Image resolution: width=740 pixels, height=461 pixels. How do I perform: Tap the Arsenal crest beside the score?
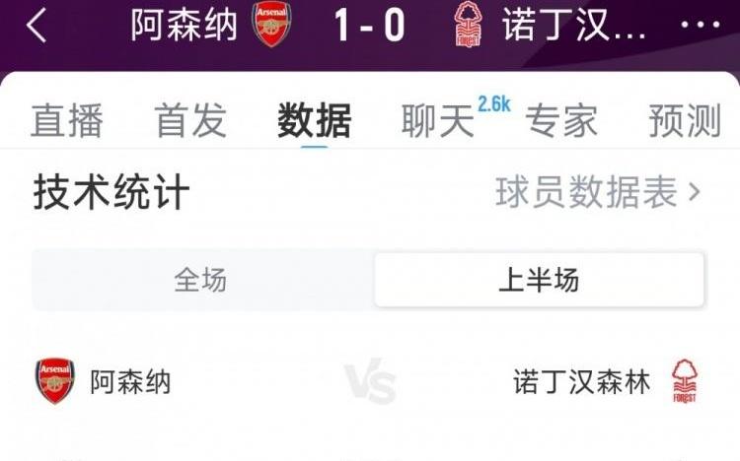[270, 25]
